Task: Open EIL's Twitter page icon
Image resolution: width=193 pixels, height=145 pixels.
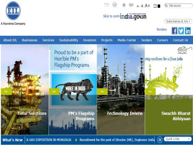Action: pos(181,31)
